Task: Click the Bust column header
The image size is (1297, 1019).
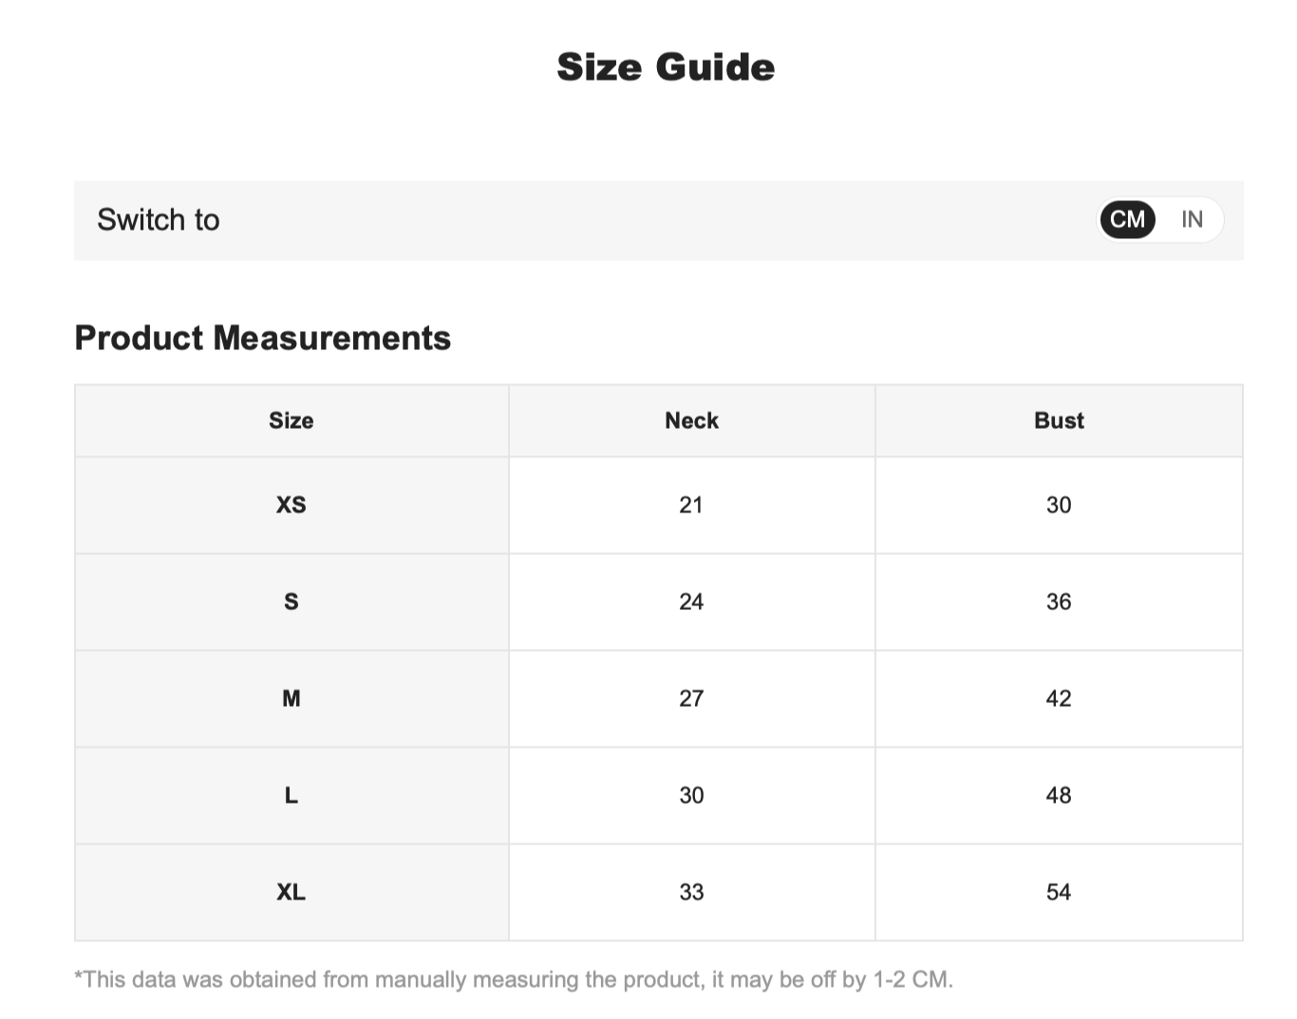Action: point(1059,420)
